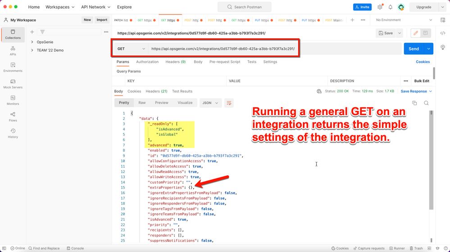Select the Preview response view
This screenshot has width=450, height=252.
coord(162,103)
